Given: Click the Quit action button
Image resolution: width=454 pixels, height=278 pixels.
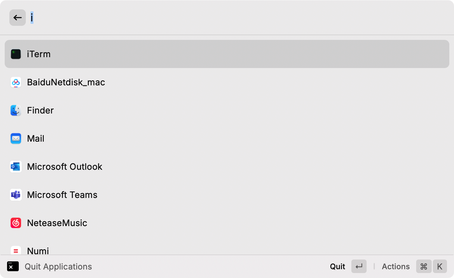Looking at the screenshot, I should click(348, 266).
